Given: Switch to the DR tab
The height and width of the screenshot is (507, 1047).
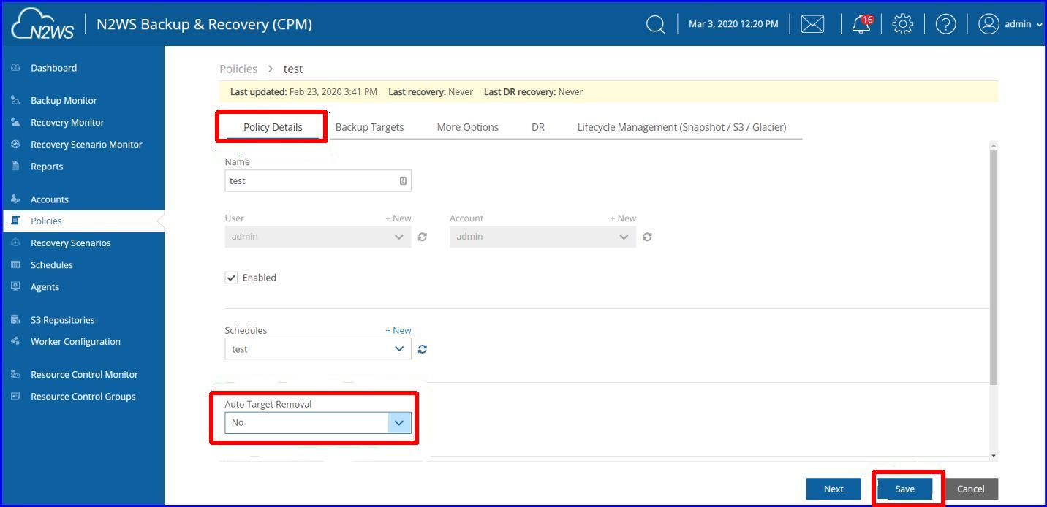Looking at the screenshot, I should (538, 127).
